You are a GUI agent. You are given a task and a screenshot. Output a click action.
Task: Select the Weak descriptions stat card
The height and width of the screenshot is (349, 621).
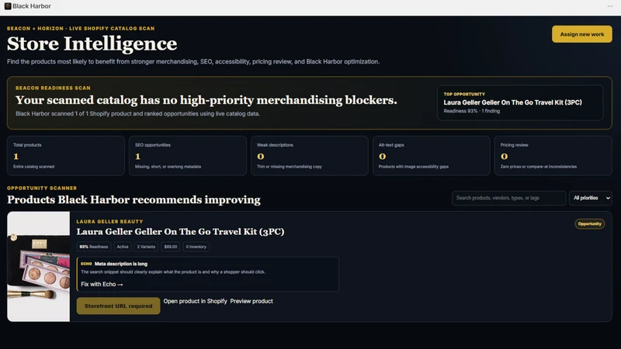pyautogui.click(x=309, y=156)
